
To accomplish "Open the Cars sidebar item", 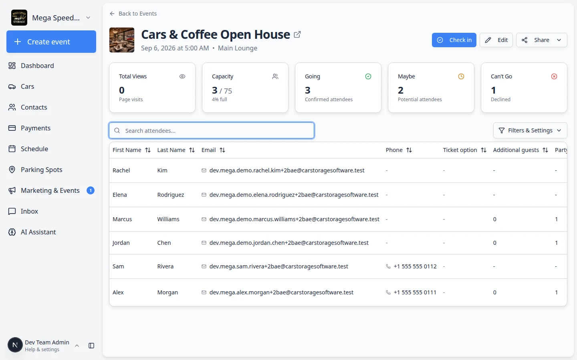I will (51, 86).
